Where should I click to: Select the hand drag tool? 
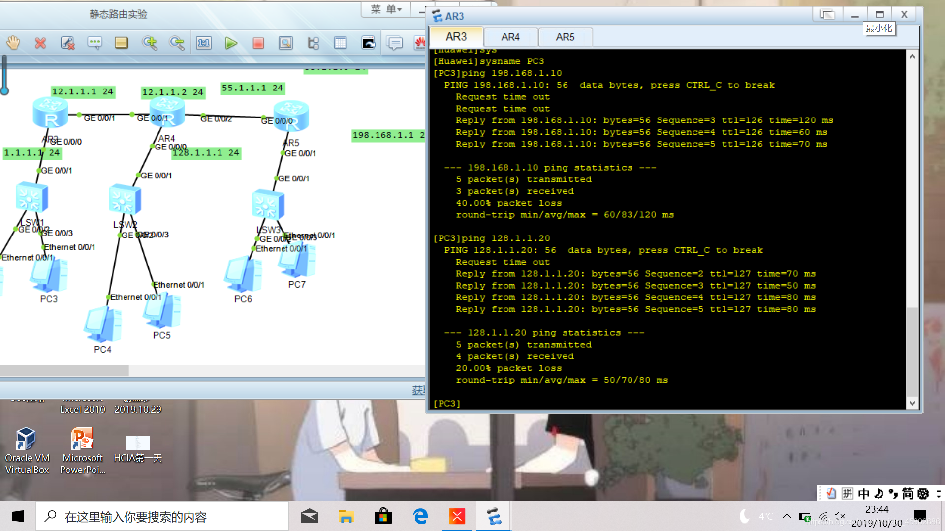pyautogui.click(x=13, y=43)
